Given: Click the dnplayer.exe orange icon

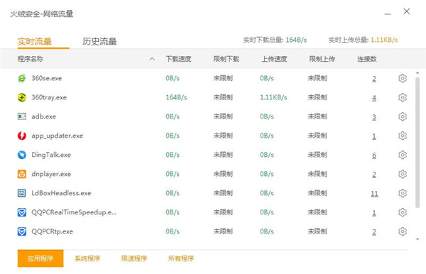Looking at the screenshot, I should 22,174.
